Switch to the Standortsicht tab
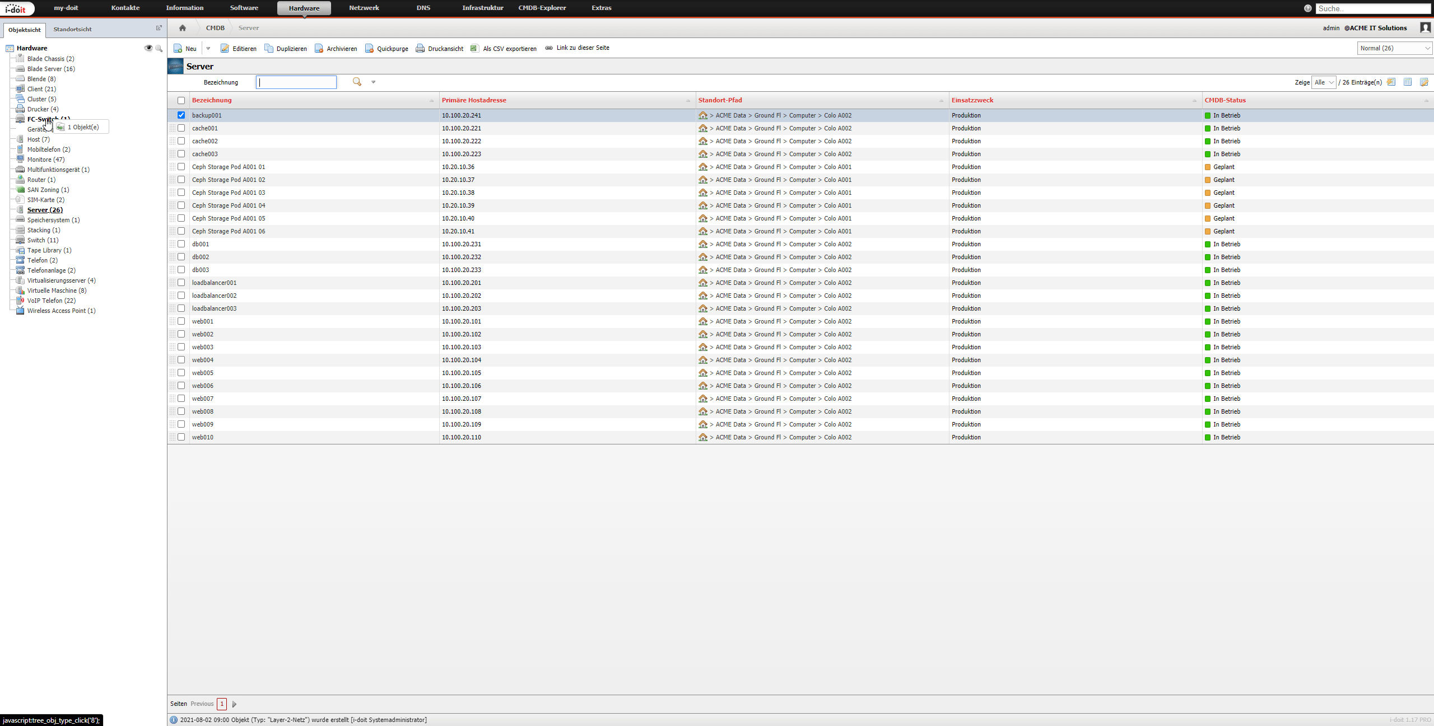The width and height of the screenshot is (1434, 726). pyautogui.click(x=72, y=29)
